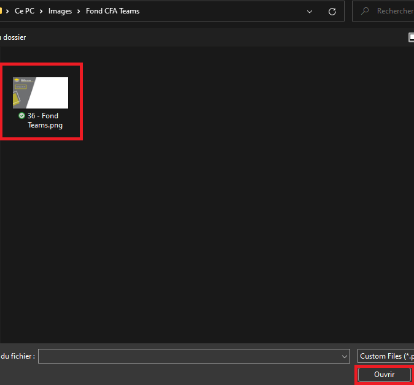The width and height of the screenshot is (414, 385).
Task: Click the folder icon in the address bar
Action: point(1,11)
